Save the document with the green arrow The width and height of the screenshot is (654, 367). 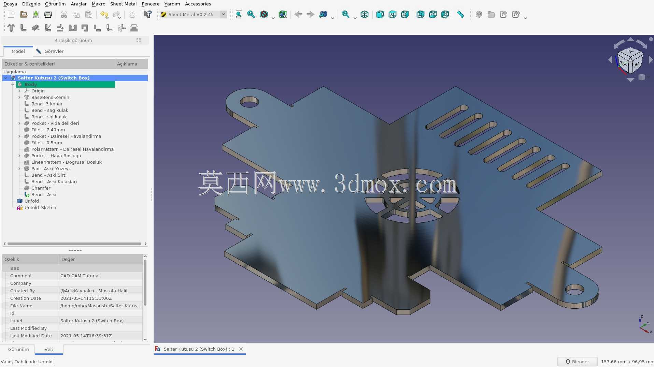click(x=36, y=14)
